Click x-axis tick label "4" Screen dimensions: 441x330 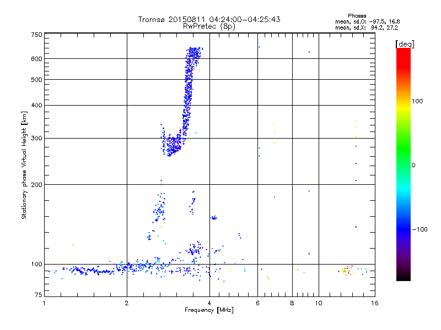(209, 303)
